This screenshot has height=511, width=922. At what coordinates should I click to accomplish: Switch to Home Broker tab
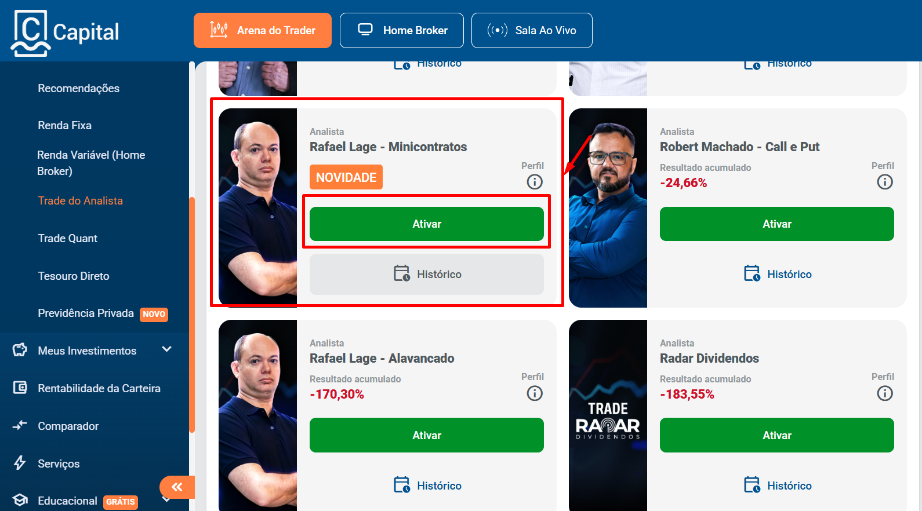click(x=402, y=30)
